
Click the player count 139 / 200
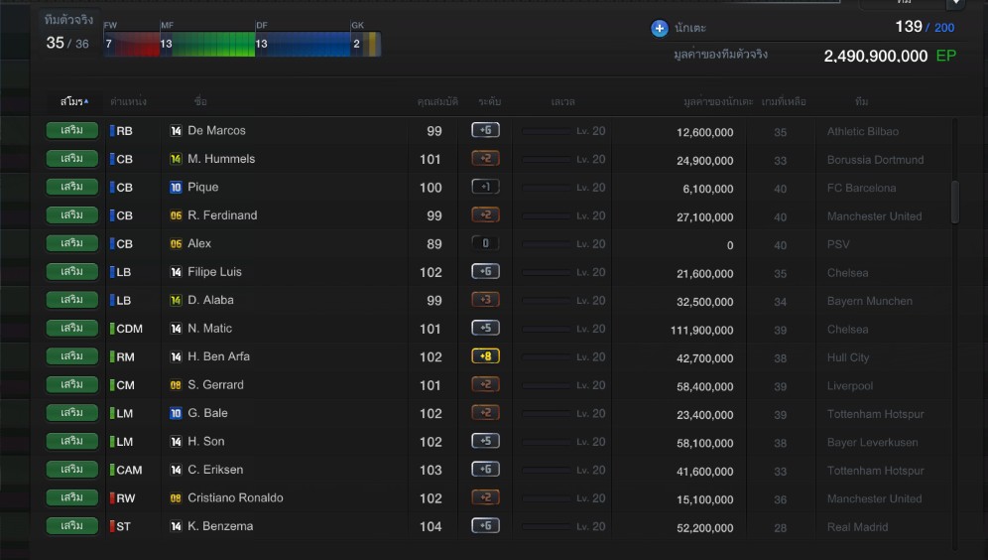[925, 27]
